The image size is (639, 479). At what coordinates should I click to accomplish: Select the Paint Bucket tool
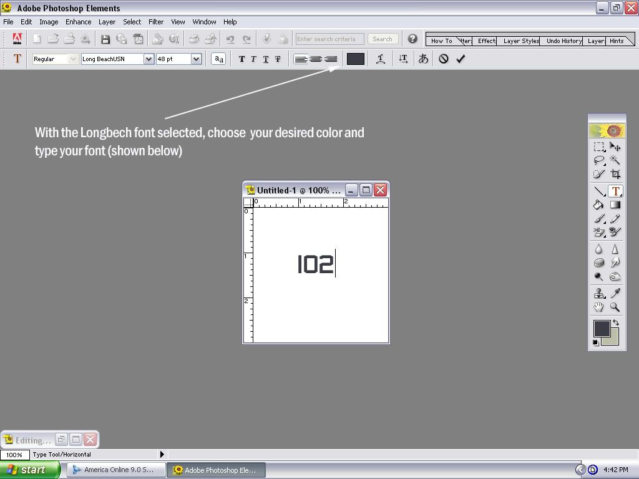(598, 205)
